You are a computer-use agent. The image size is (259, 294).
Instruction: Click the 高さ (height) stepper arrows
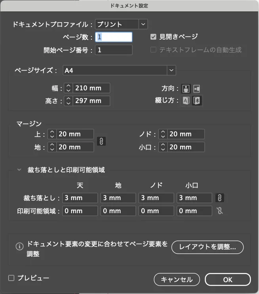tap(69, 101)
